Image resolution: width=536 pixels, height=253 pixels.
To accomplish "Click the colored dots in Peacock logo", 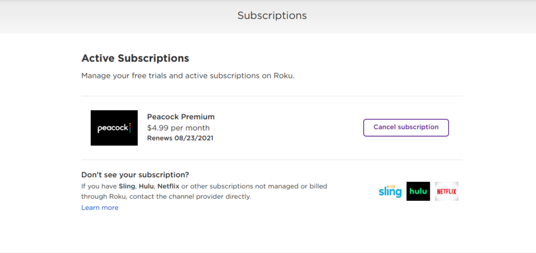I will click(x=130, y=128).
